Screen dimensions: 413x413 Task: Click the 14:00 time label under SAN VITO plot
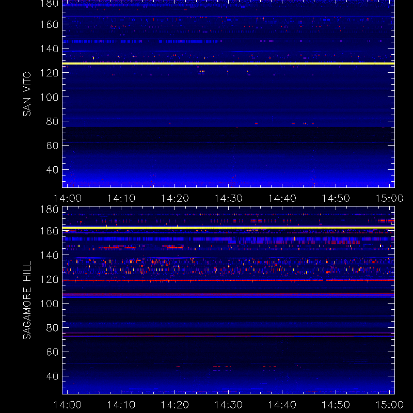68,198
